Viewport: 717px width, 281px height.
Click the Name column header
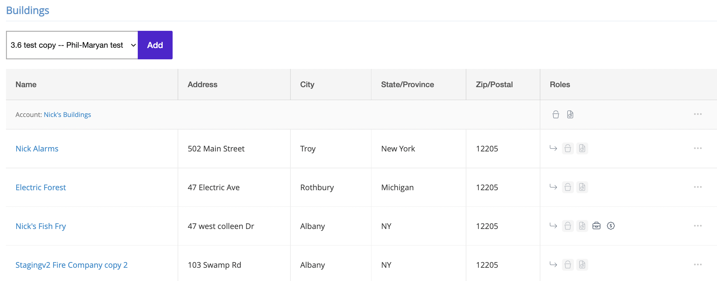(x=26, y=84)
